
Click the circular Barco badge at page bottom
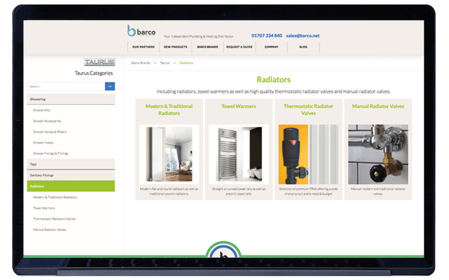223,249
